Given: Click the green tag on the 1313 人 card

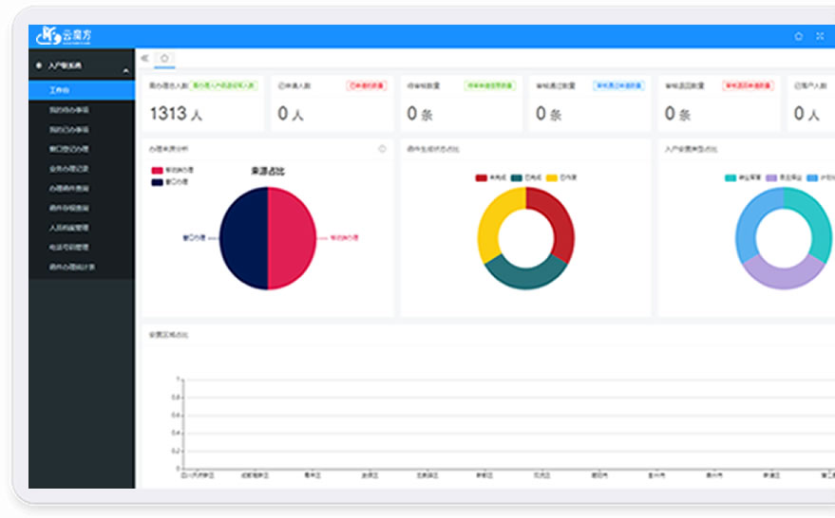Looking at the screenshot, I should [x=224, y=85].
